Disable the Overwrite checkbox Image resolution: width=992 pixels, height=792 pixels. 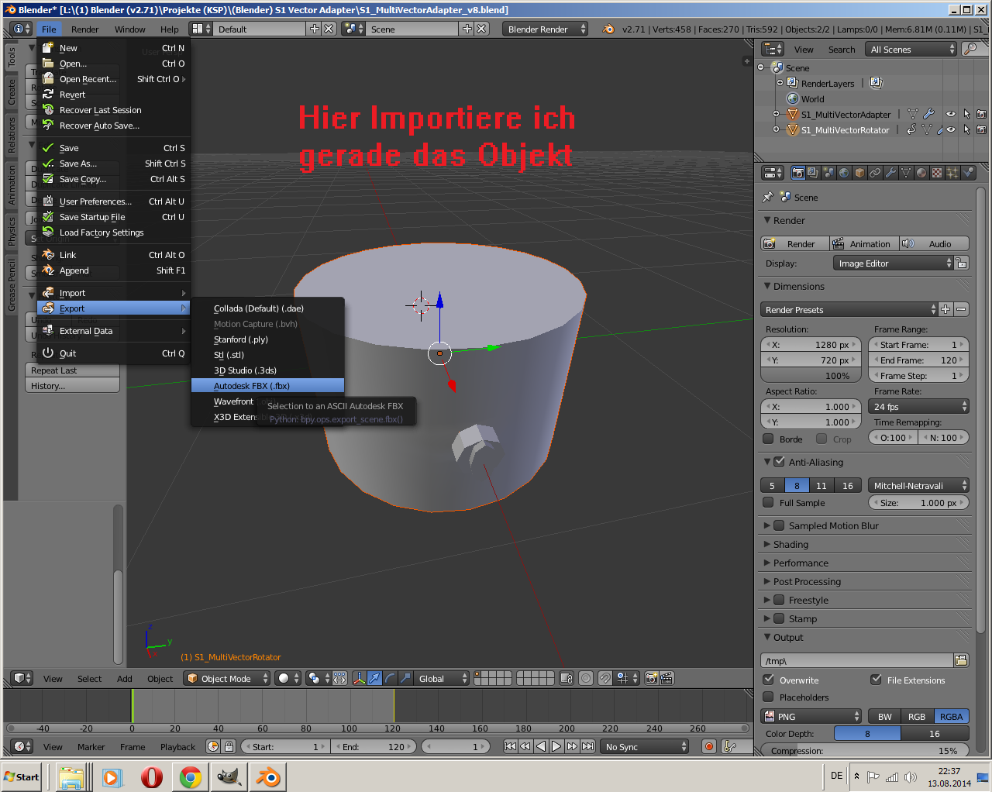[x=769, y=680]
